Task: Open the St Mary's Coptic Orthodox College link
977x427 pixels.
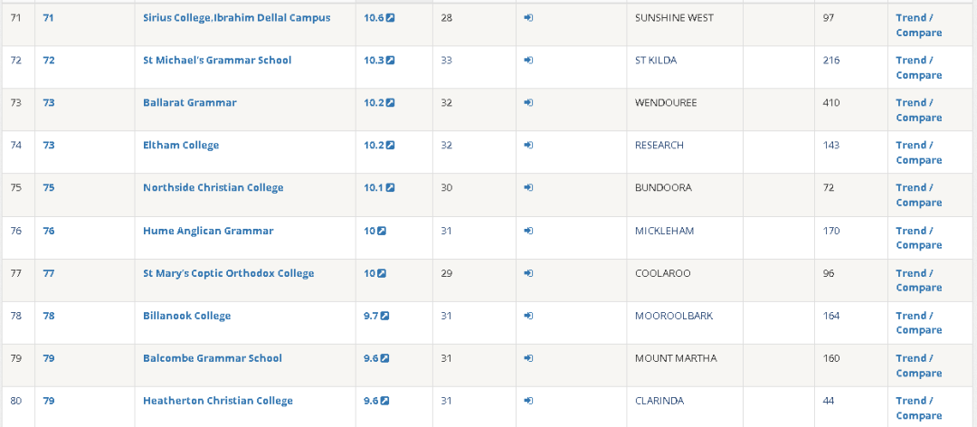Action: pos(228,273)
